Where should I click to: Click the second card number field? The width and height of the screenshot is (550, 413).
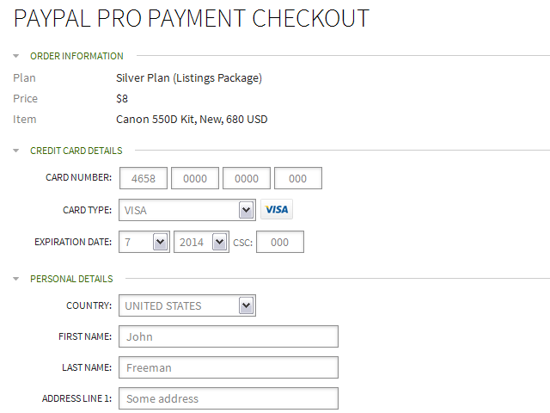pos(195,178)
